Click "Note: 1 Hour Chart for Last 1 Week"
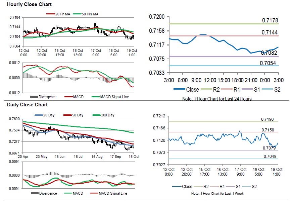This screenshot has height=201, width=293. [217, 194]
